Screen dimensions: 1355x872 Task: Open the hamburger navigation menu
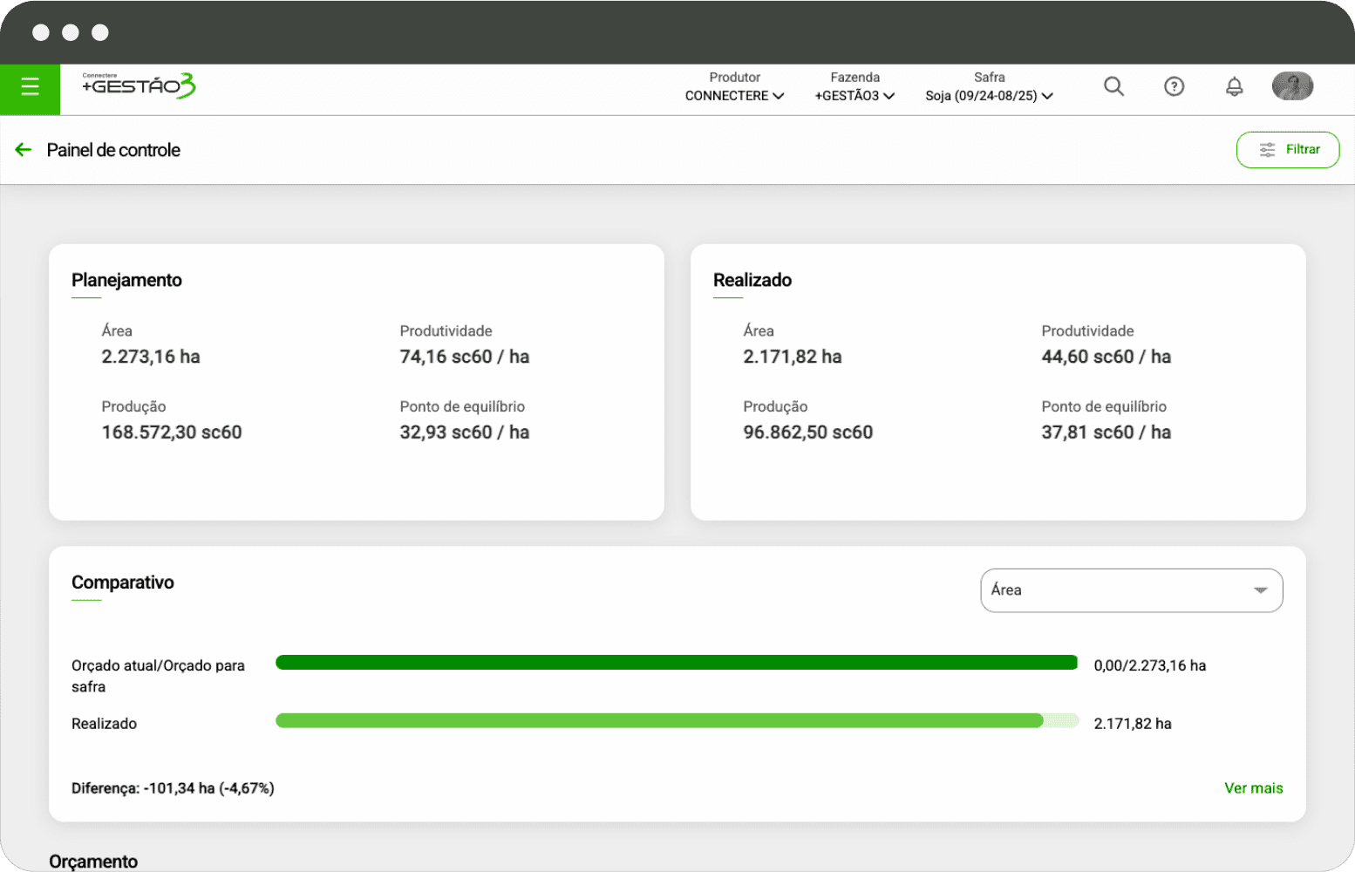pyautogui.click(x=30, y=87)
